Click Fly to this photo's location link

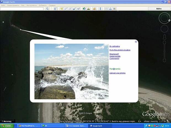coord(120,50)
